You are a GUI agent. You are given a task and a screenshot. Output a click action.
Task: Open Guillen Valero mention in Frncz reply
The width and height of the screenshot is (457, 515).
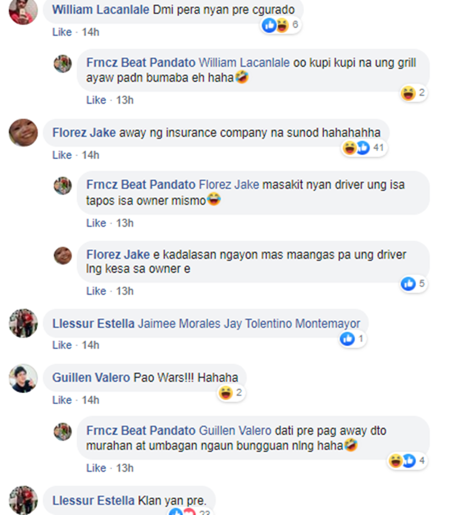pos(235,431)
